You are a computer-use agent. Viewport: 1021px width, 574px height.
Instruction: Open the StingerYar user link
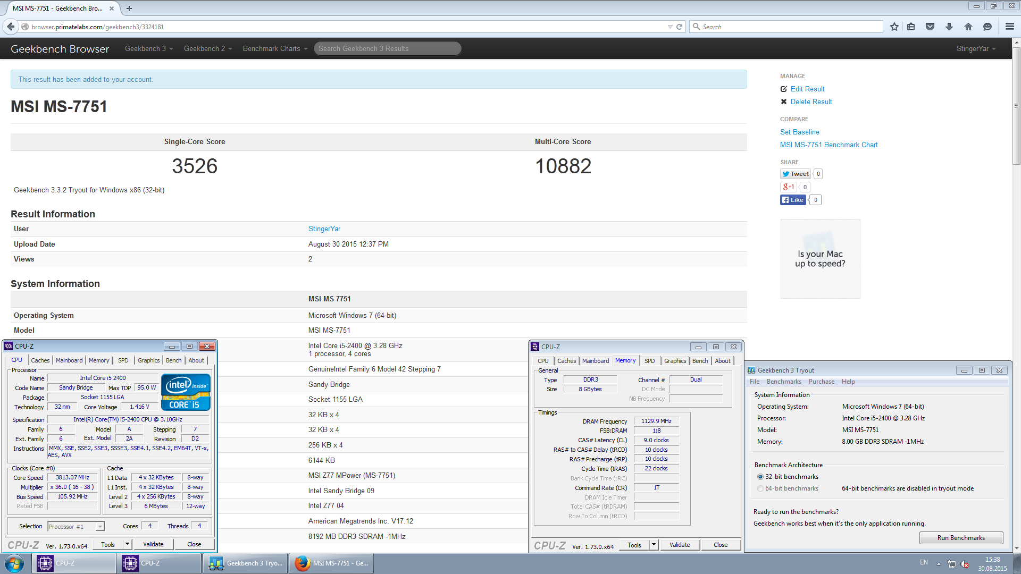tap(324, 229)
